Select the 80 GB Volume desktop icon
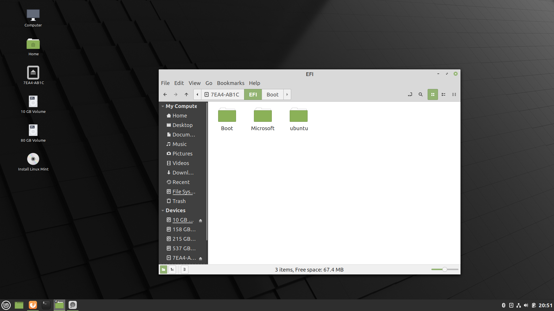Viewport: 554px width, 311px height. point(33,133)
